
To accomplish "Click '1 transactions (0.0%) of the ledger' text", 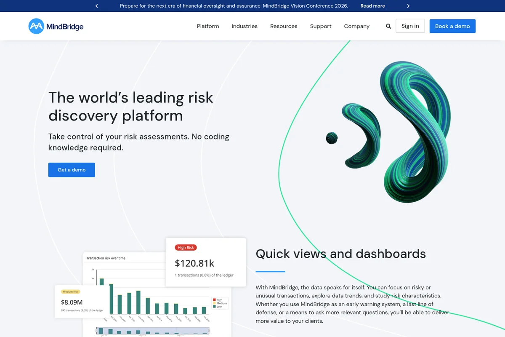I will coord(204,275).
